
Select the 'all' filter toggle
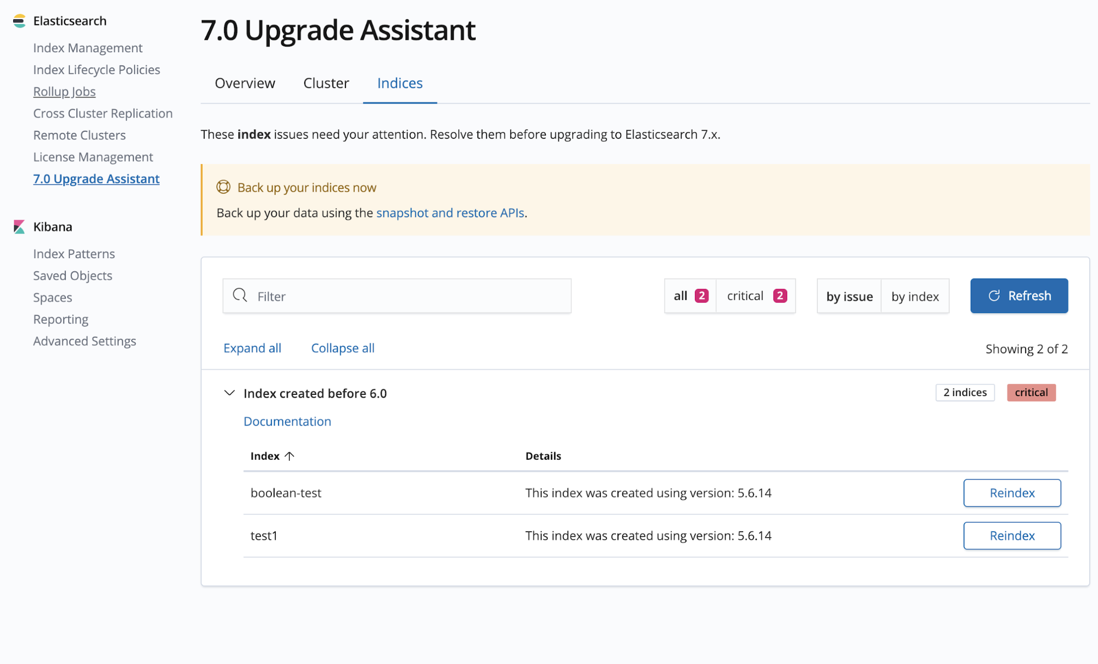tap(689, 295)
